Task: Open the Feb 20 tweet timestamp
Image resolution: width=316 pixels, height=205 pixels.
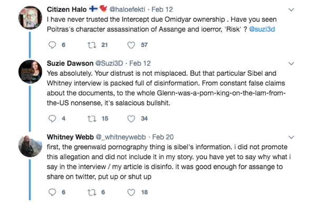Action: (163, 137)
